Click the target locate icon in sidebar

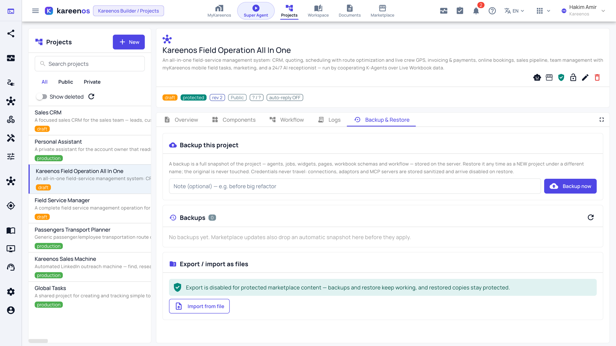11,206
